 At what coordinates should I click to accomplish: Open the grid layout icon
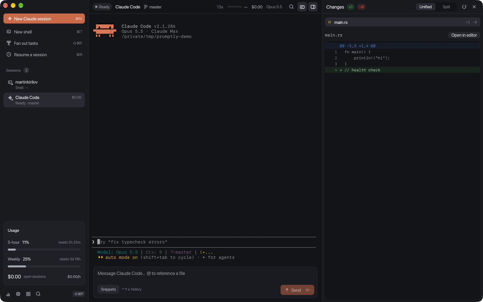(28, 294)
